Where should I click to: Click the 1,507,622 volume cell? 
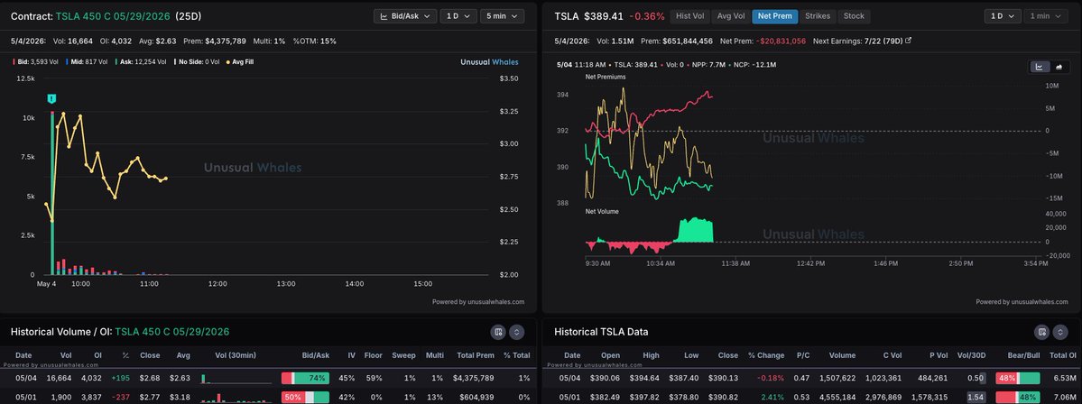(837, 378)
